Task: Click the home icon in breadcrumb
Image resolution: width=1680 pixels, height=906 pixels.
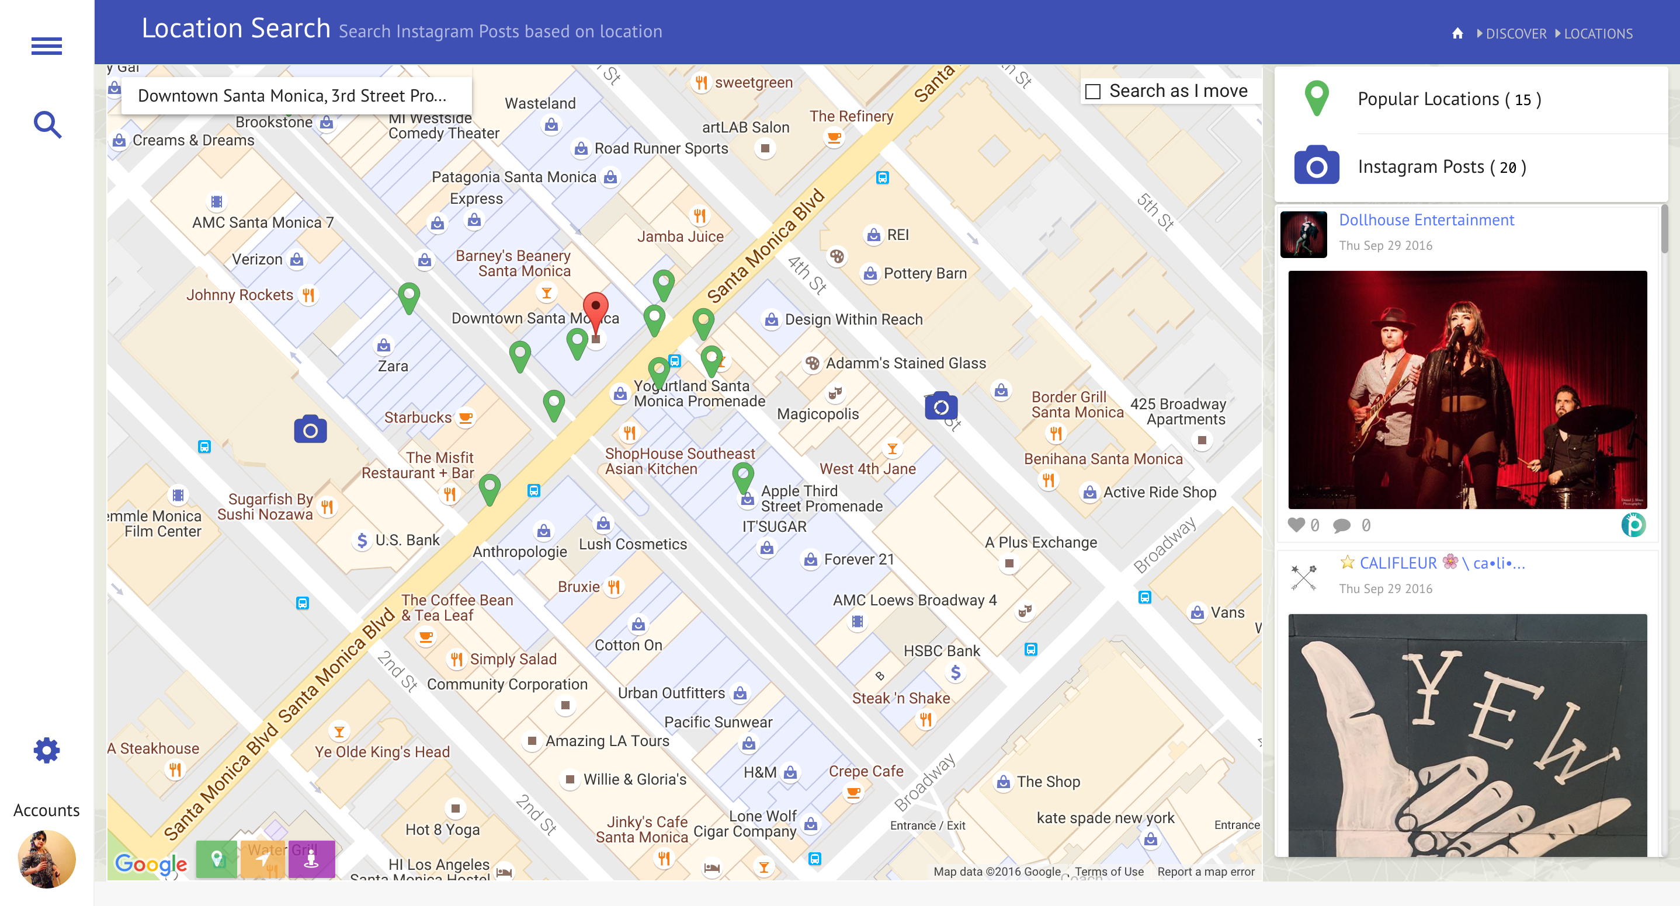Action: coord(1457,34)
